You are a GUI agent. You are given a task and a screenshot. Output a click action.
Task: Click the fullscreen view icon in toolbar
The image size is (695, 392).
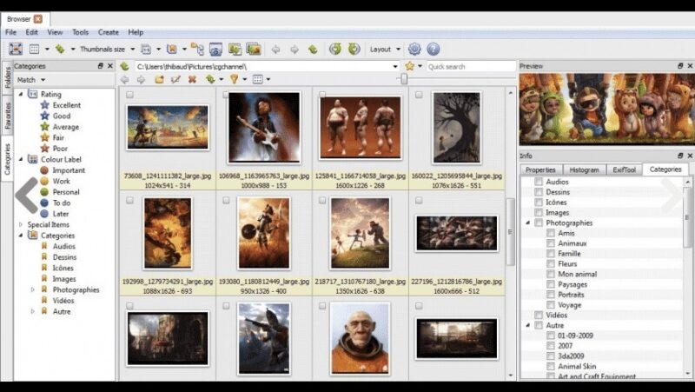16,50
